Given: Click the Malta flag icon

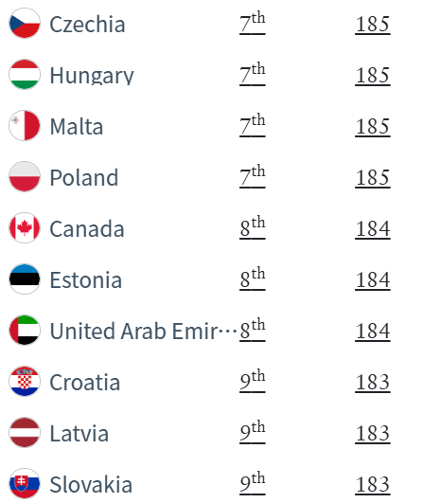Looking at the screenshot, I should 25,125.
